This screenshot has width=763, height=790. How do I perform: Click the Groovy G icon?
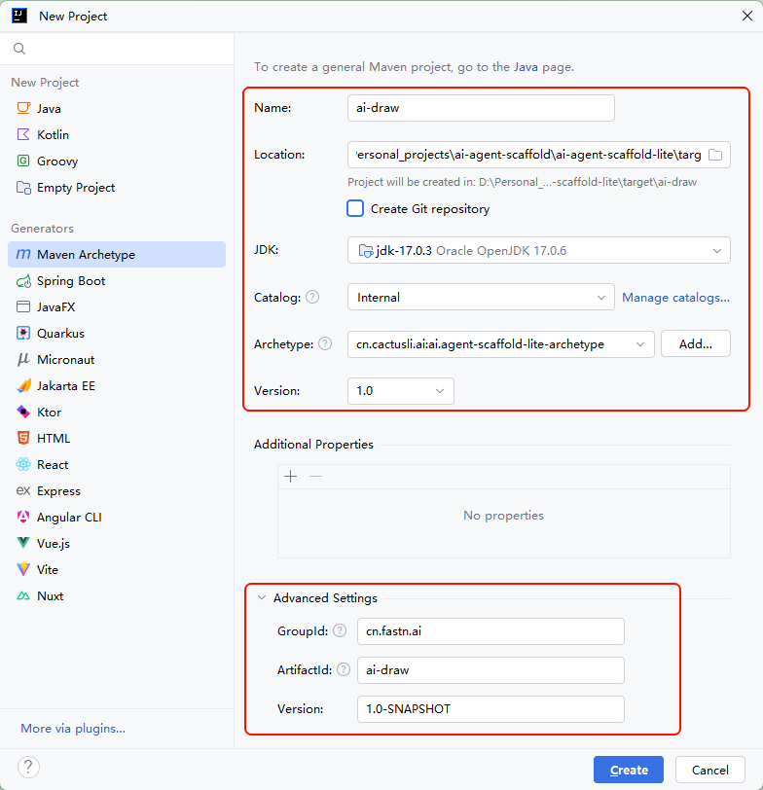point(23,161)
